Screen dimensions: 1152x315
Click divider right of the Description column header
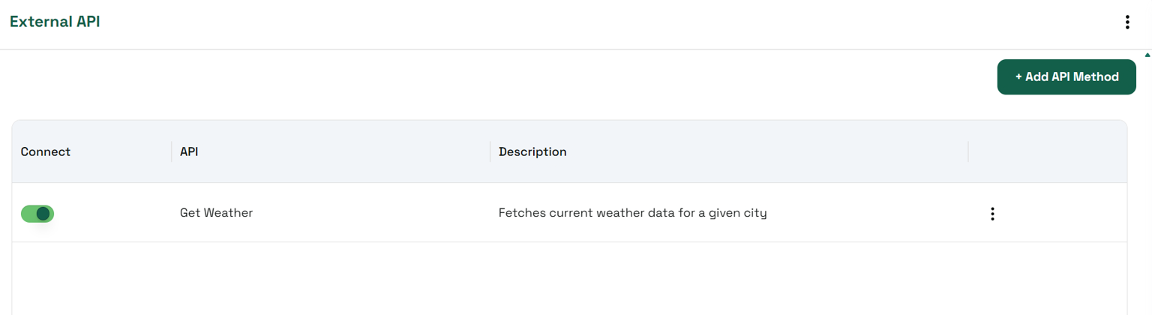(x=968, y=151)
